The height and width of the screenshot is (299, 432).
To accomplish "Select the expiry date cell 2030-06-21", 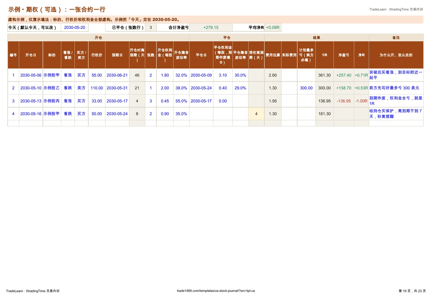I will point(117,75).
